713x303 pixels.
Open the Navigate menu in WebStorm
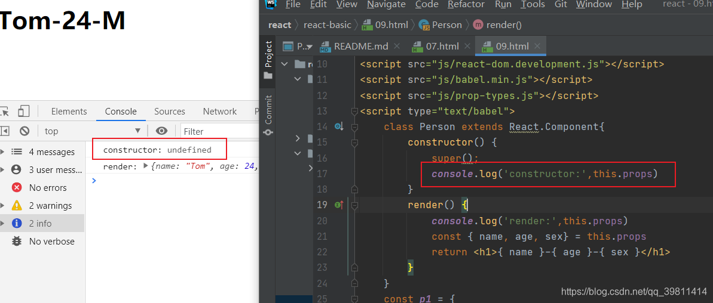[x=386, y=5]
